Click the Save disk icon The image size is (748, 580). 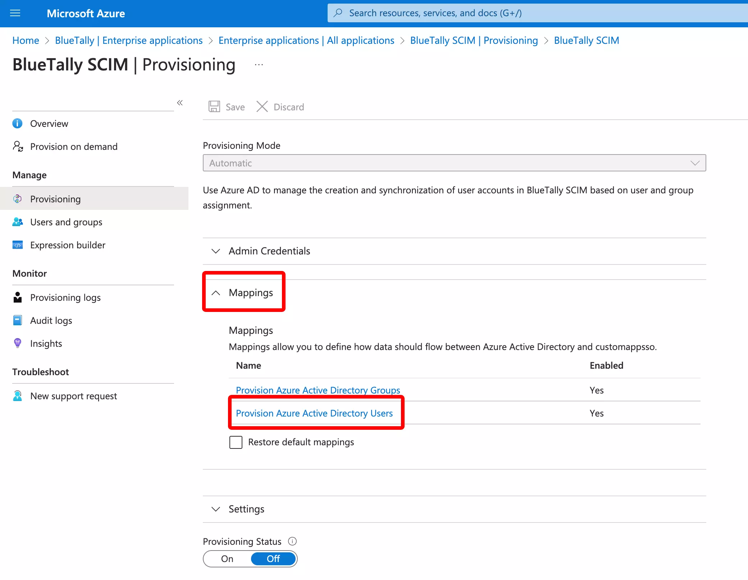pyautogui.click(x=214, y=107)
